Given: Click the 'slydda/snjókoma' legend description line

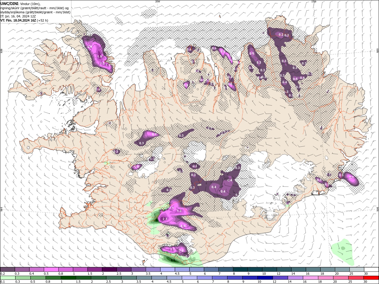Looking at the screenshot, I should [35, 12].
